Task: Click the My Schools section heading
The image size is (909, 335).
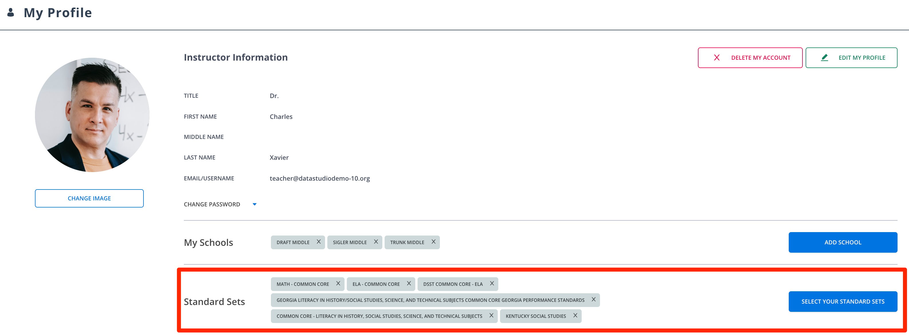Action: 208,243
